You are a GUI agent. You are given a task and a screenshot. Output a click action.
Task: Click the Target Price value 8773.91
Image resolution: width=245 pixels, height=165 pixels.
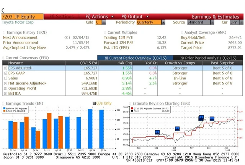235,48
